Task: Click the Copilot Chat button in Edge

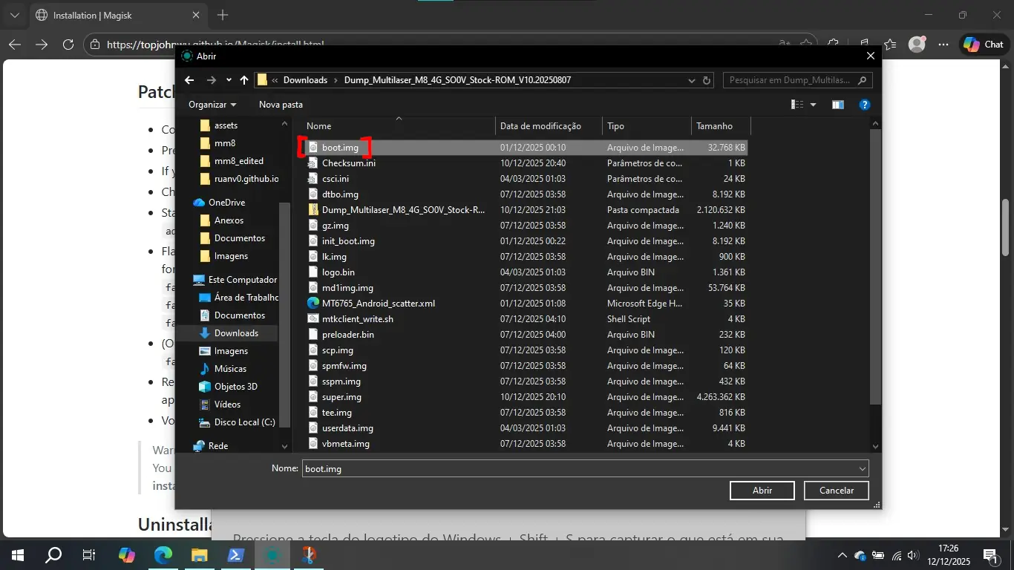Action: [984, 45]
